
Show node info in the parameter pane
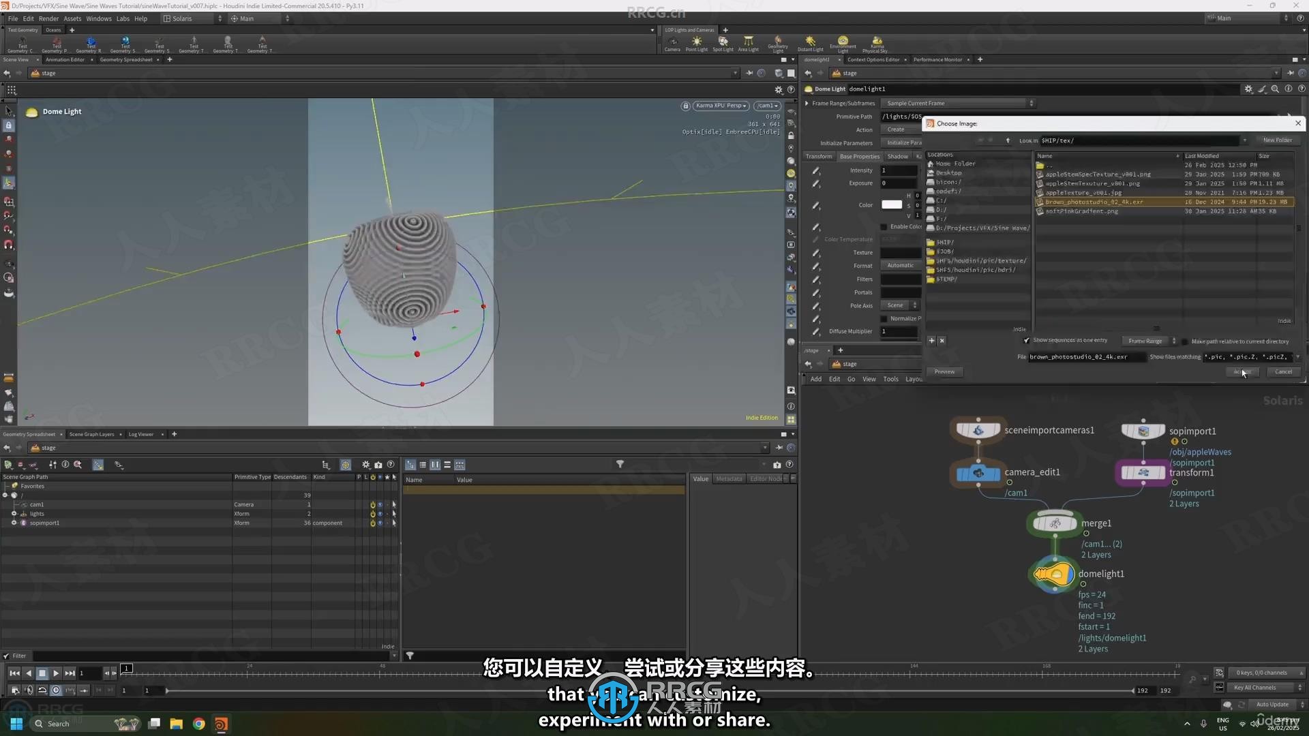click(x=1288, y=89)
